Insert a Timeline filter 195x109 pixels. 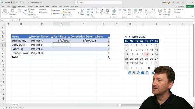click(x=140, y=11)
